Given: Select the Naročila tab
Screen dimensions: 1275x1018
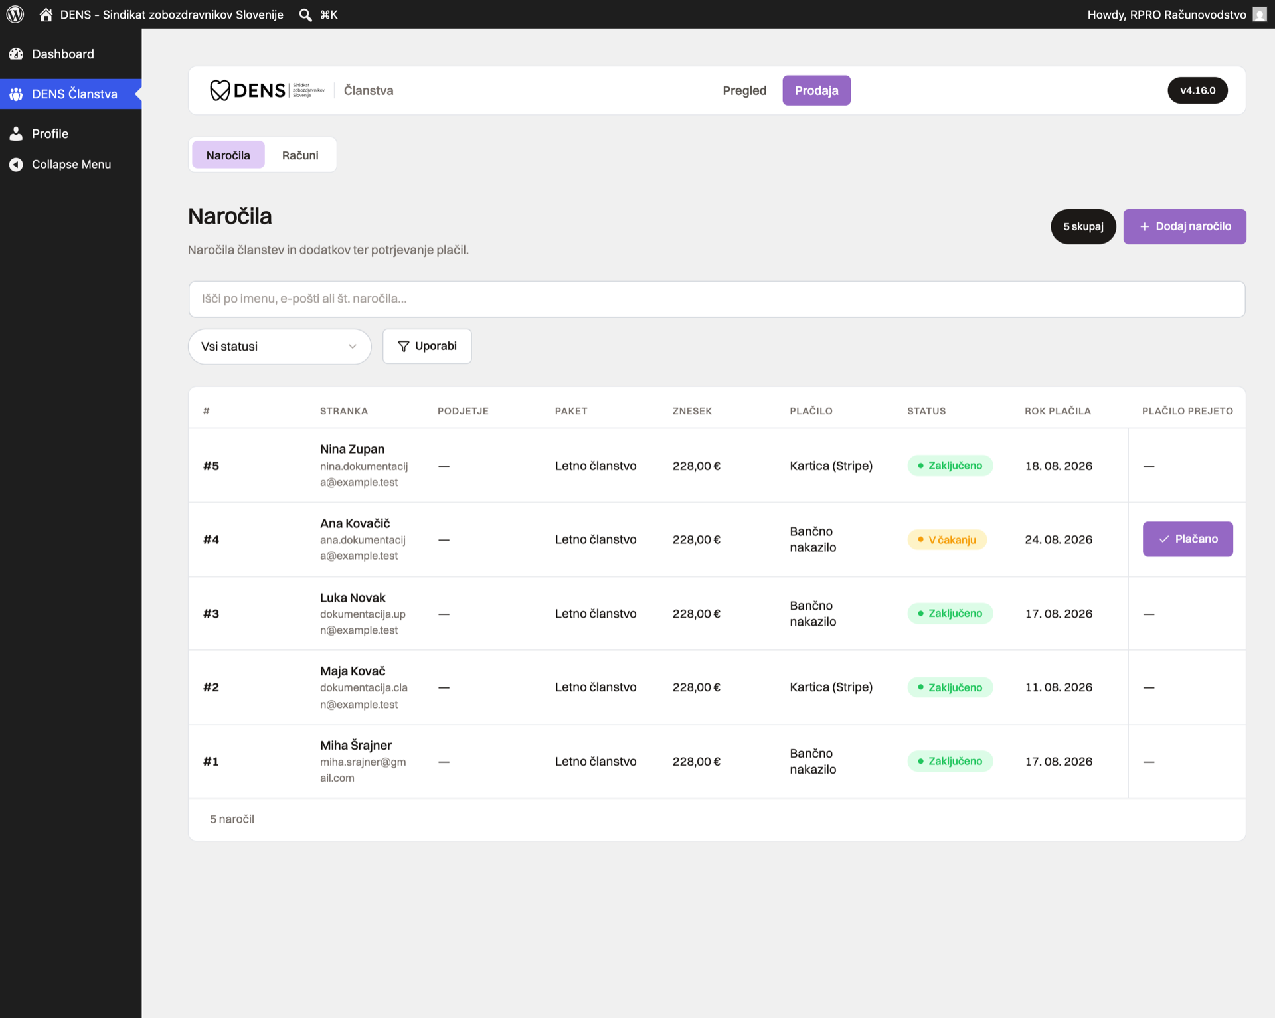Looking at the screenshot, I should (228, 155).
